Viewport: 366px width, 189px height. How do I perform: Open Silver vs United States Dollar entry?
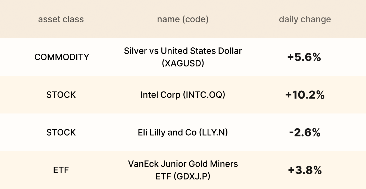tap(183, 51)
